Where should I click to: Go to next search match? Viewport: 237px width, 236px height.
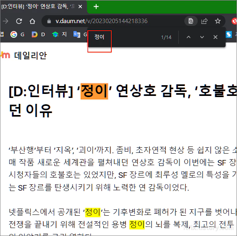202,37
